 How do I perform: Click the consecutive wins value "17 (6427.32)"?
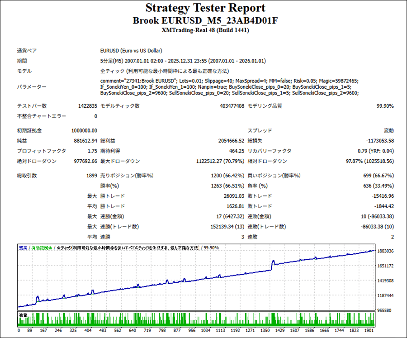[x=230, y=216]
